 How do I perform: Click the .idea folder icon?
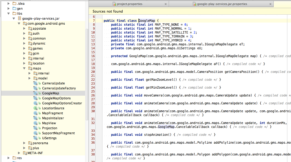[x=14, y=4]
